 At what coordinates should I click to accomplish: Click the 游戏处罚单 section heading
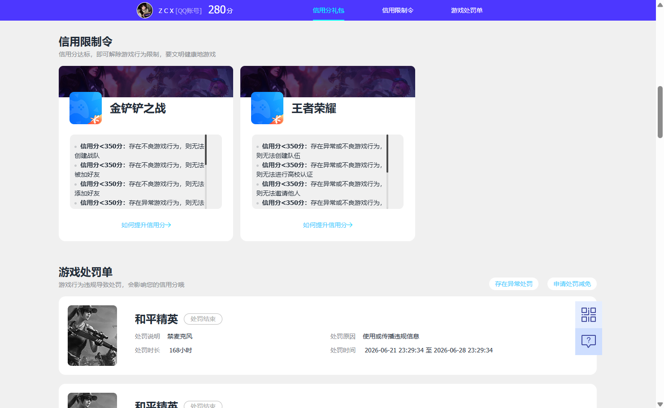click(x=86, y=272)
